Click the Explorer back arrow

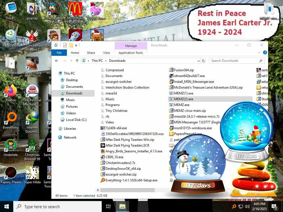57,61
